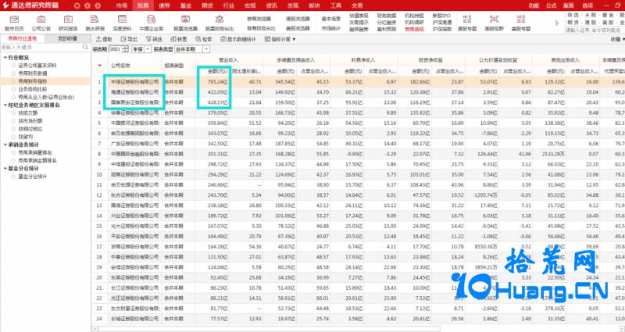The width and height of the screenshot is (625, 332).
Task: Toggle favorite star for 基金分仓统计 item
Action: [x=14, y=177]
